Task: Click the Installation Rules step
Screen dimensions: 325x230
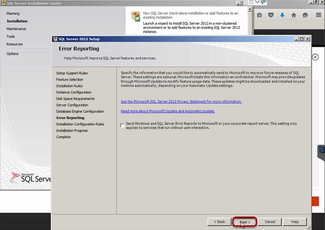Action: (69, 86)
